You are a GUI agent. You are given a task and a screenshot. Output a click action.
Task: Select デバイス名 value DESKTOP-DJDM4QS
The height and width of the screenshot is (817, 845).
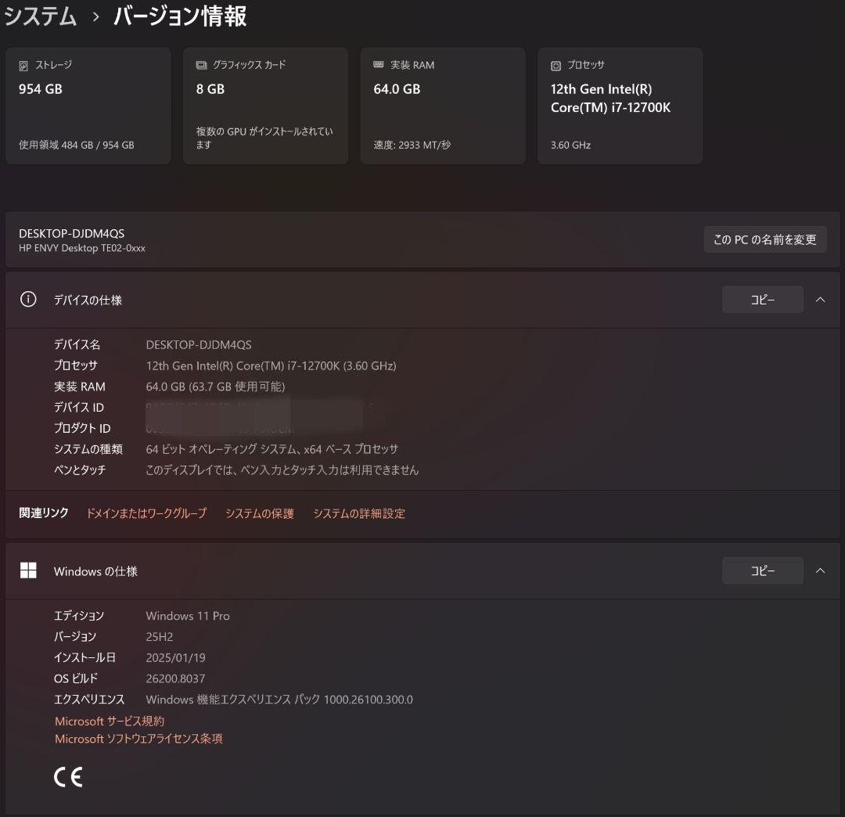point(199,344)
